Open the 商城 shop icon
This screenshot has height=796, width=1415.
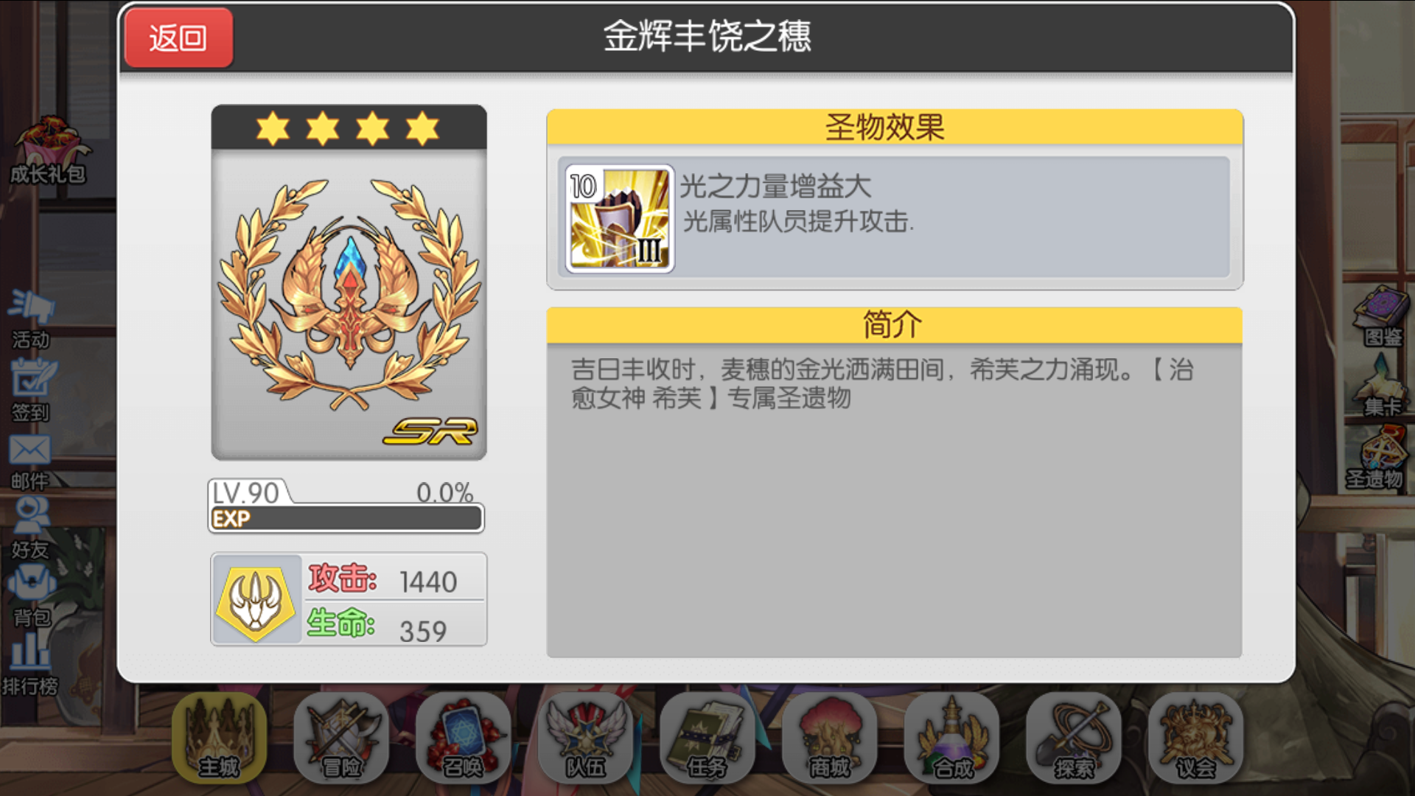click(x=830, y=738)
